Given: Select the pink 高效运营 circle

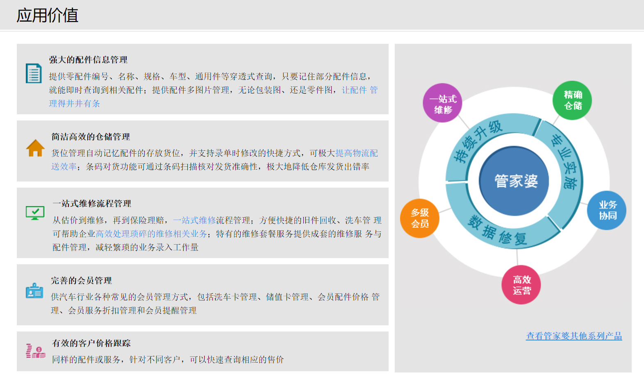Looking at the screenshot, I should pyautogui.click(x=521, y=285).
